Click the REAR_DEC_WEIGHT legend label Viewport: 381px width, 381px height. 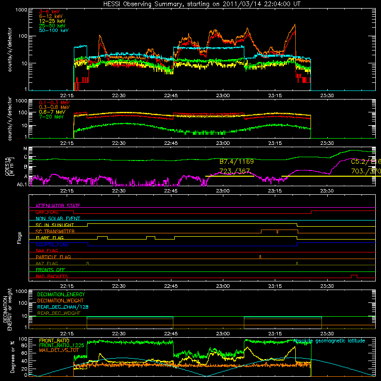59,313
